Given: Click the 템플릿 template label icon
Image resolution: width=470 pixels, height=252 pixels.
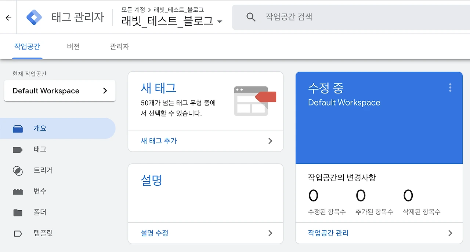Looking at the screenshot, I should (x=18, y=233).
